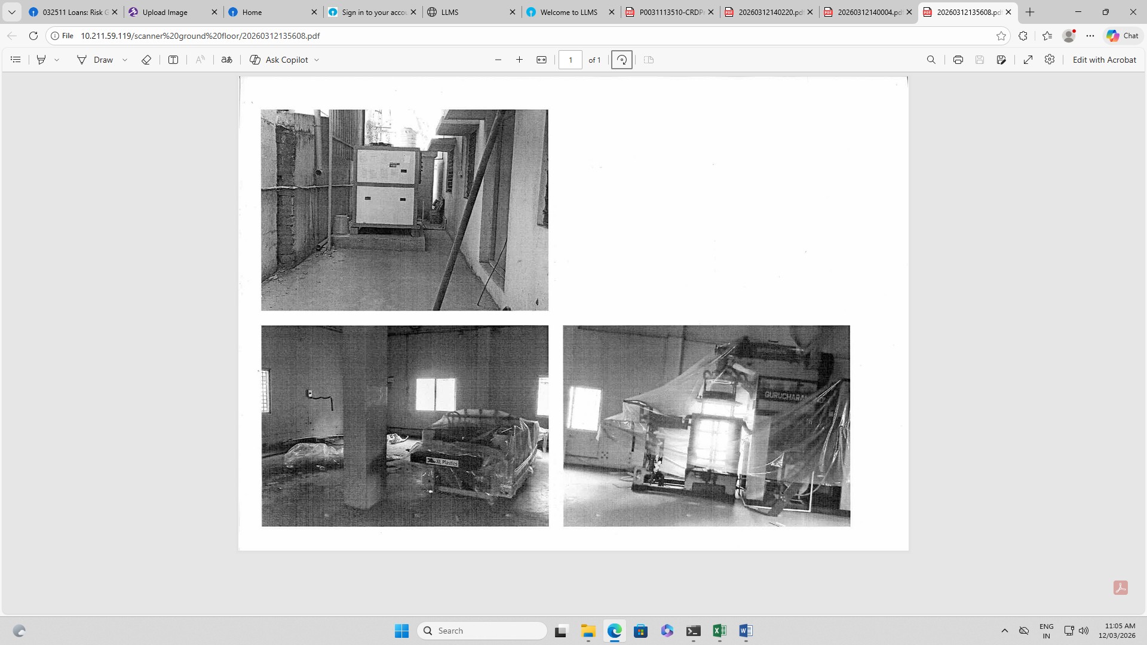The height and width of the screenshot is (645, 1147).
Task: Choose the Add text tool
Action: point(173,60)
